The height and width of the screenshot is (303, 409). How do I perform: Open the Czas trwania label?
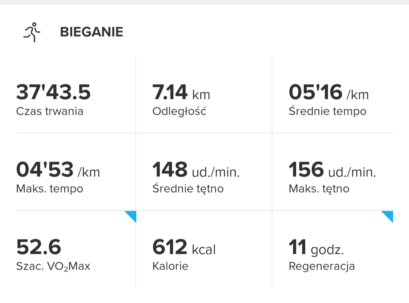[x=50, y=111]
